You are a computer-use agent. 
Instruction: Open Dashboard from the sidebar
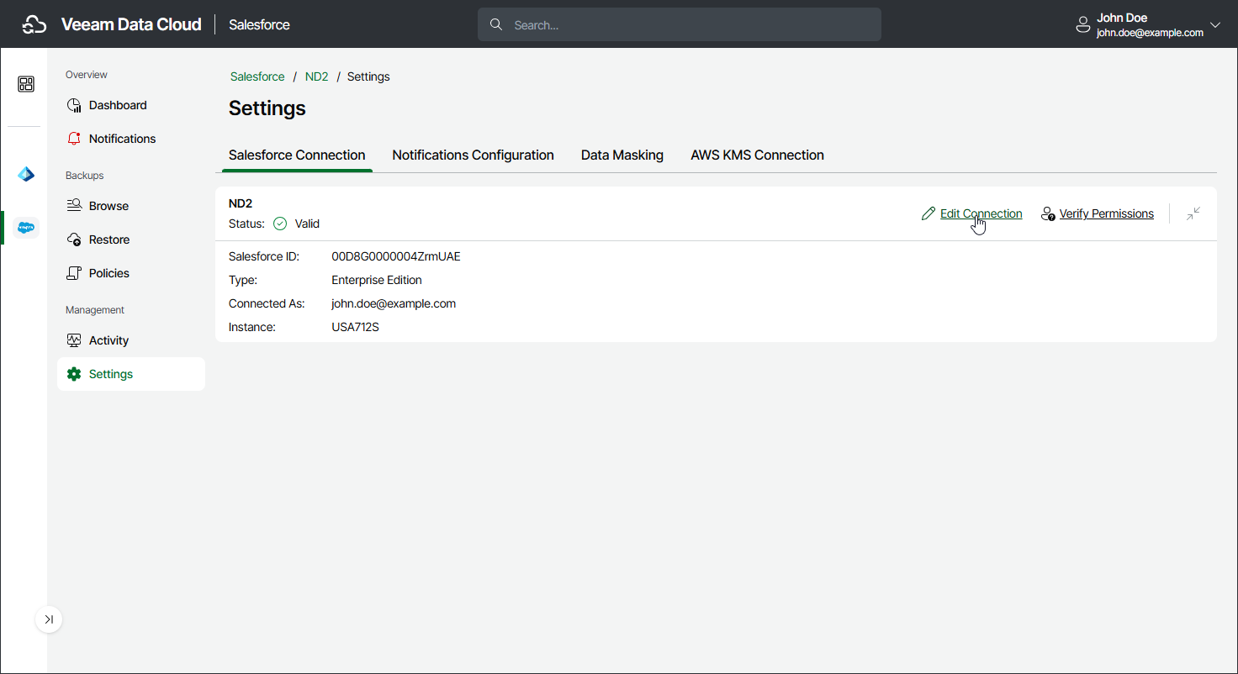click(x=131, y=105)
